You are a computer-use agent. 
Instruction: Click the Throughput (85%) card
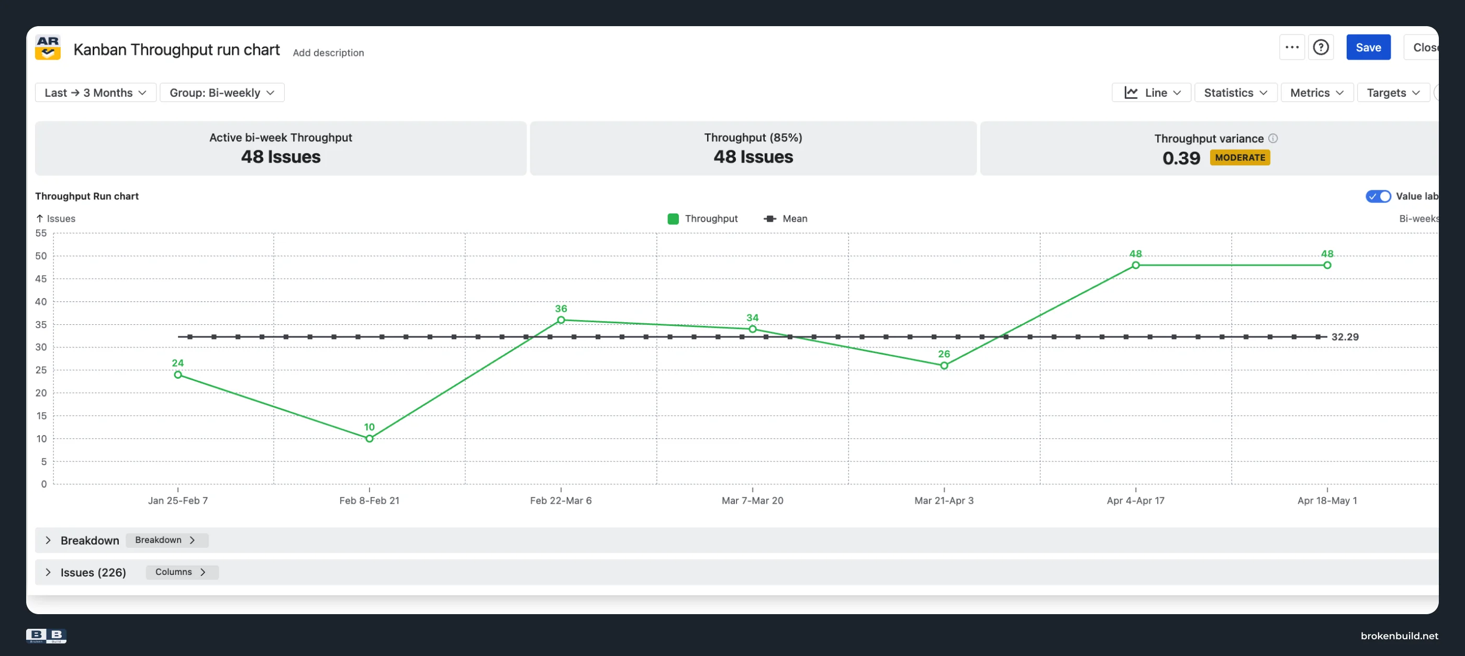(753, 148)
